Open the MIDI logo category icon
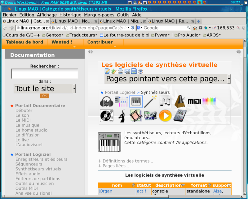Image resolution: width=248 pixels, height=199 pixels. (194, 102)
